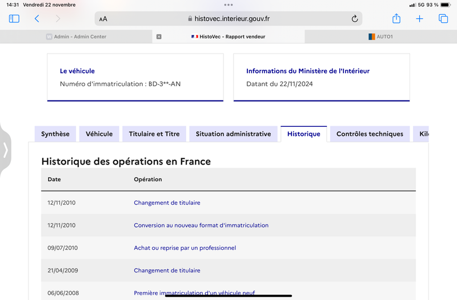Select the Historique tab
The width and height of the screenshot is (457, 300).
(304, 134)
